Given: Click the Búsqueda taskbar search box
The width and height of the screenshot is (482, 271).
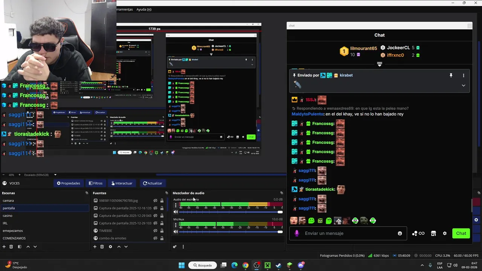Looking at the screenshot, I should 203,265.
